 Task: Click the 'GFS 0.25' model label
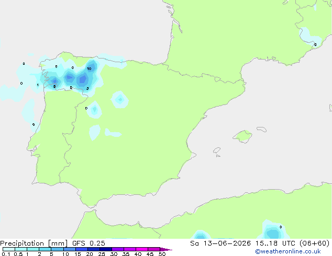(x=88, y=243)
